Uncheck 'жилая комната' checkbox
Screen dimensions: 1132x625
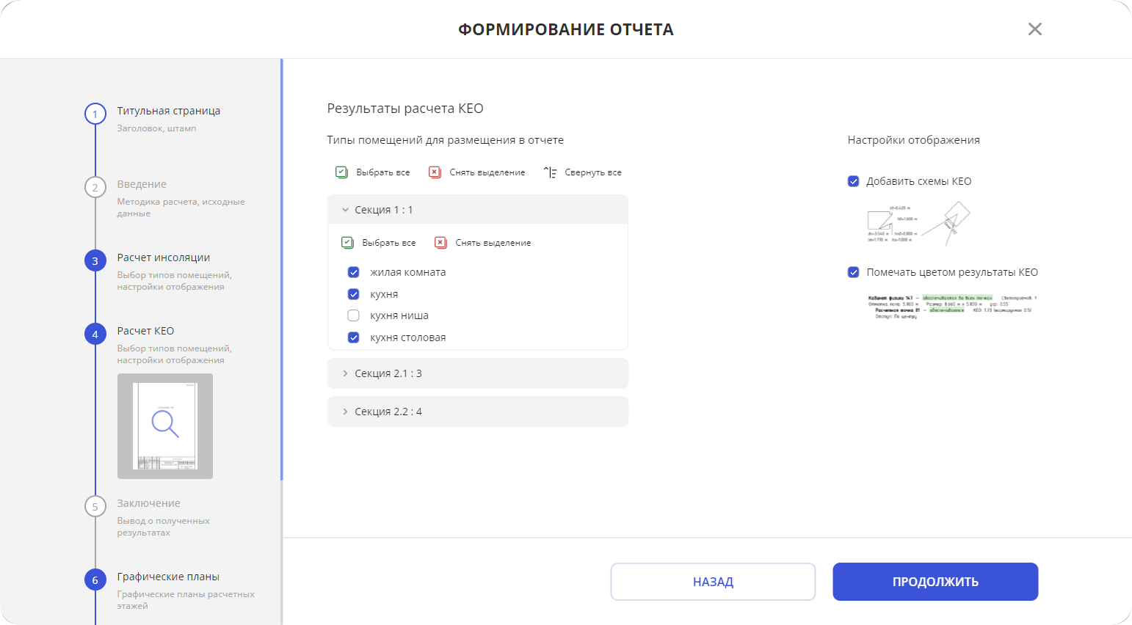coord(353,272)
